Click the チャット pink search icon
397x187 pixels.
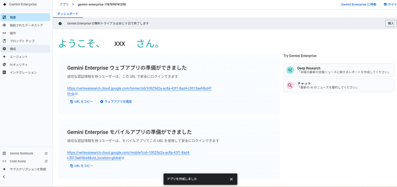coord(290,85)
